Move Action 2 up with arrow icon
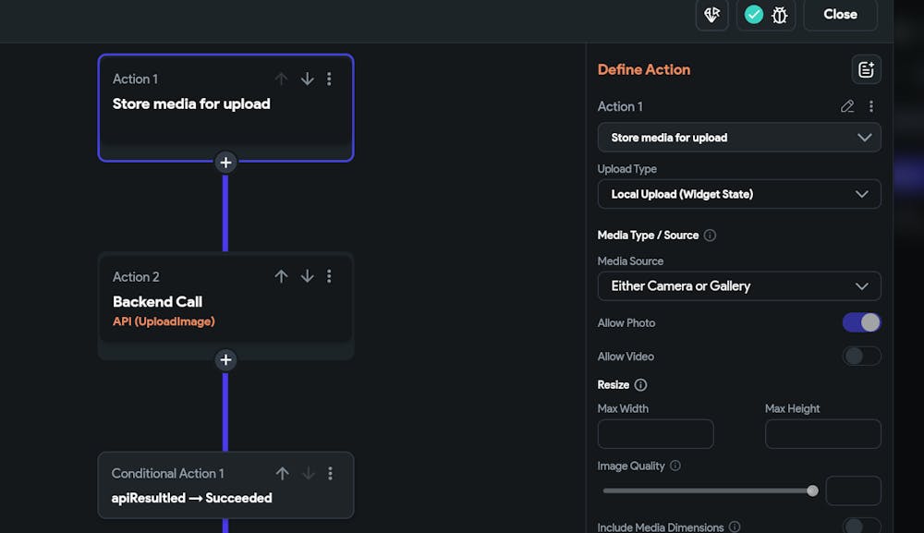The width and height of the screenshot is (924, 533). click(x=282, y=276)
